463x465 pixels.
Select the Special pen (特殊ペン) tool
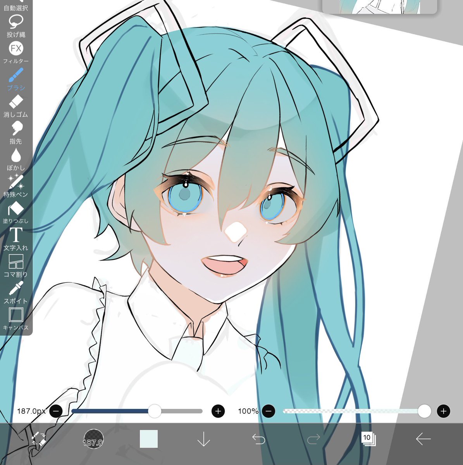click(x=16, y=186)
